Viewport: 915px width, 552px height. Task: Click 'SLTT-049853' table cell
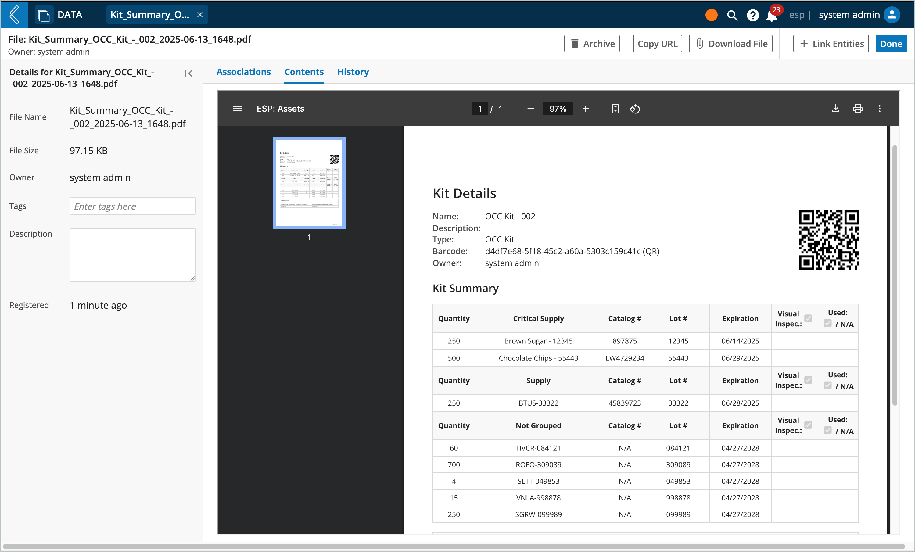coord(538,481)
